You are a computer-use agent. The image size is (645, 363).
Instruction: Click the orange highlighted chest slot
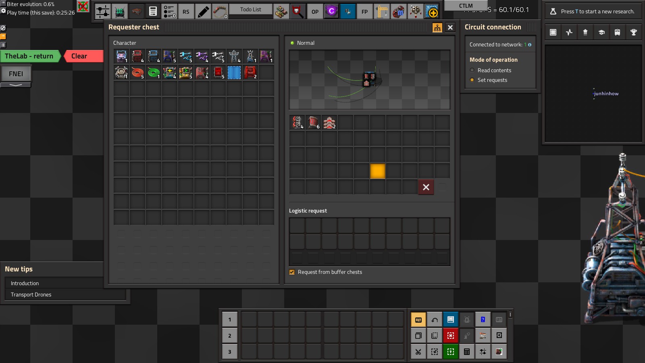[x=378, y=171]
